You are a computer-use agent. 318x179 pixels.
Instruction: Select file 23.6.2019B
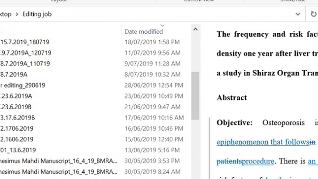[16, 107]
